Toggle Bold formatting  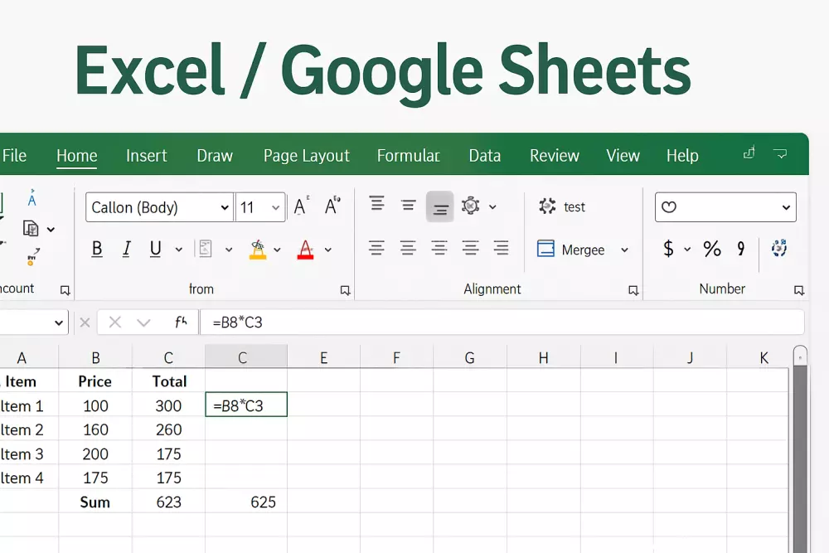tap(97, 249)
